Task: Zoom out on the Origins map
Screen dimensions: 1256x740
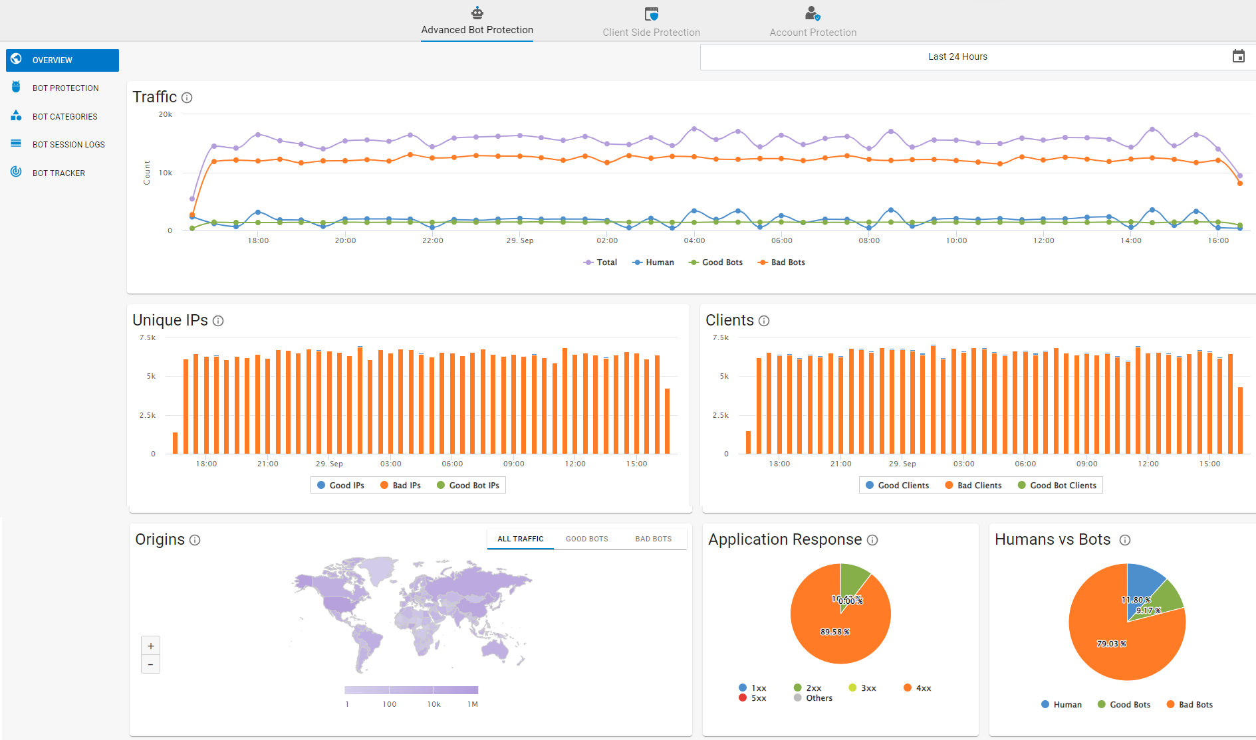Action: (150, 664)
